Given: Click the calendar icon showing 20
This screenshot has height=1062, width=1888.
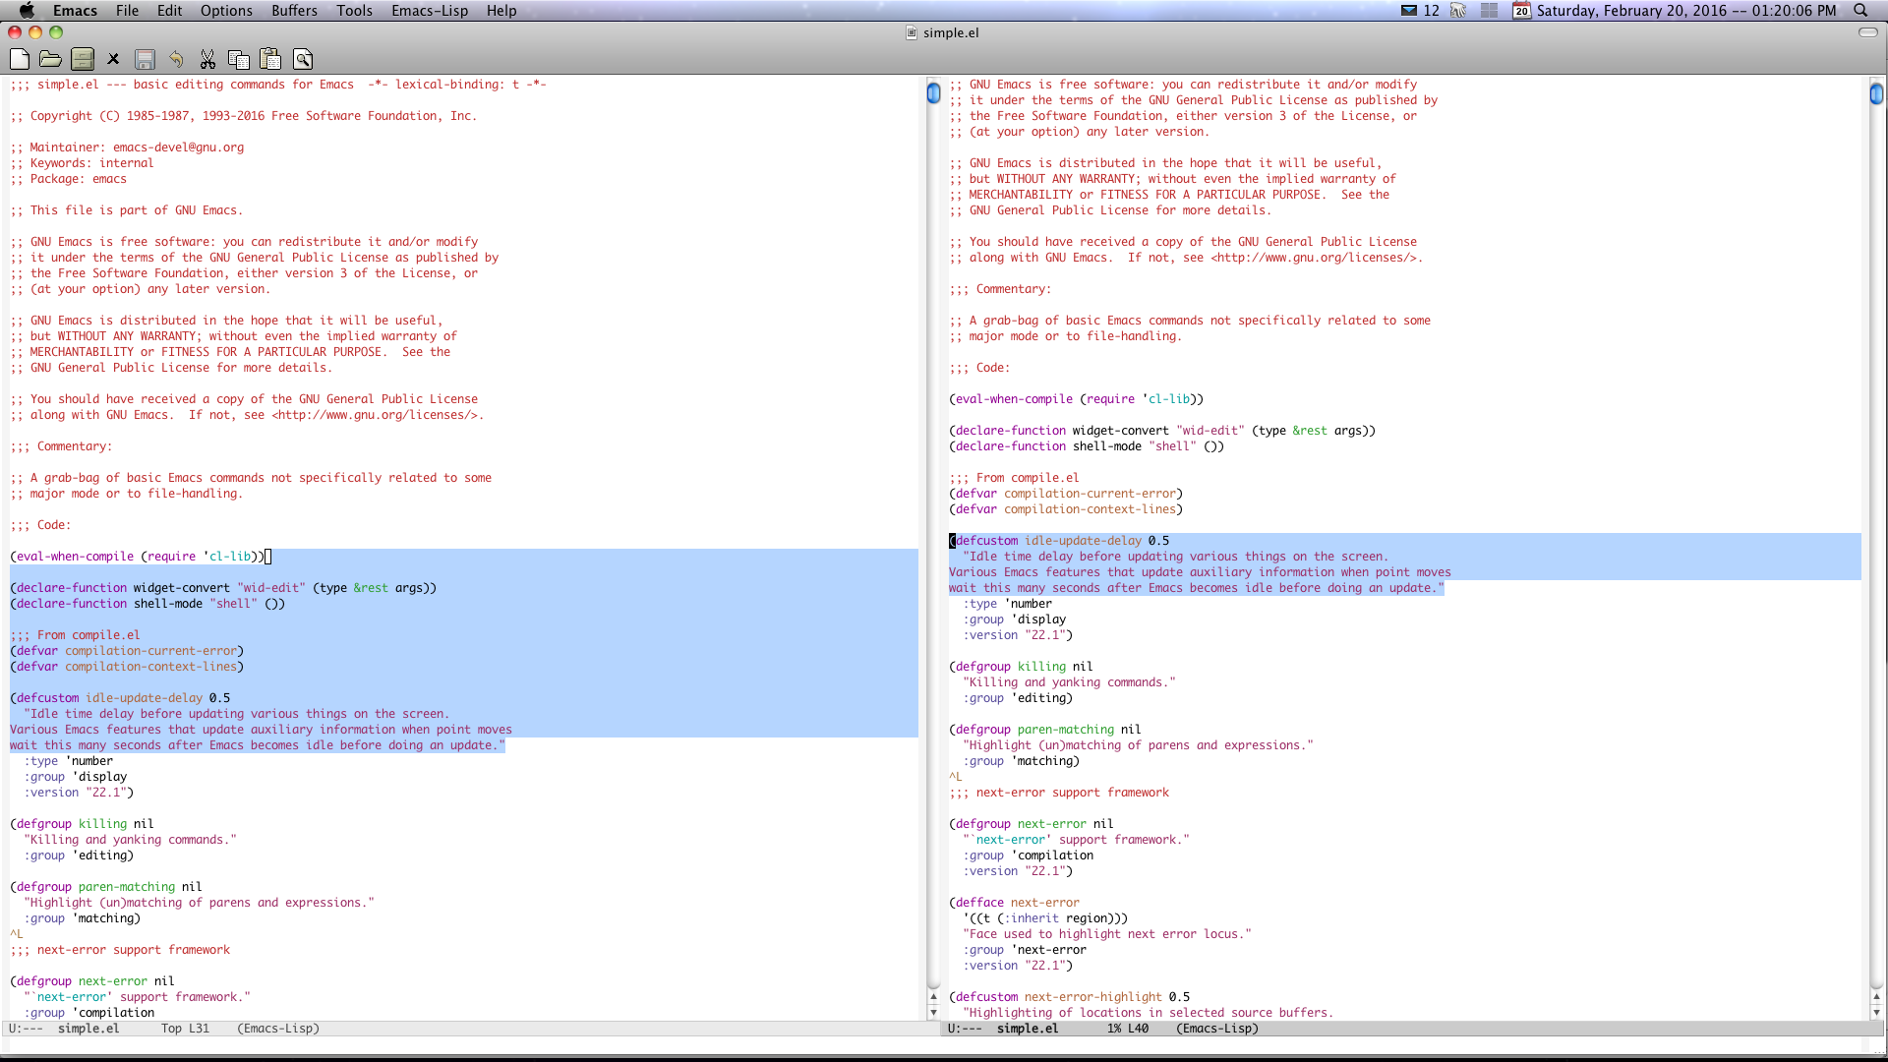Looking at the screenshot, I should 1521,10.
